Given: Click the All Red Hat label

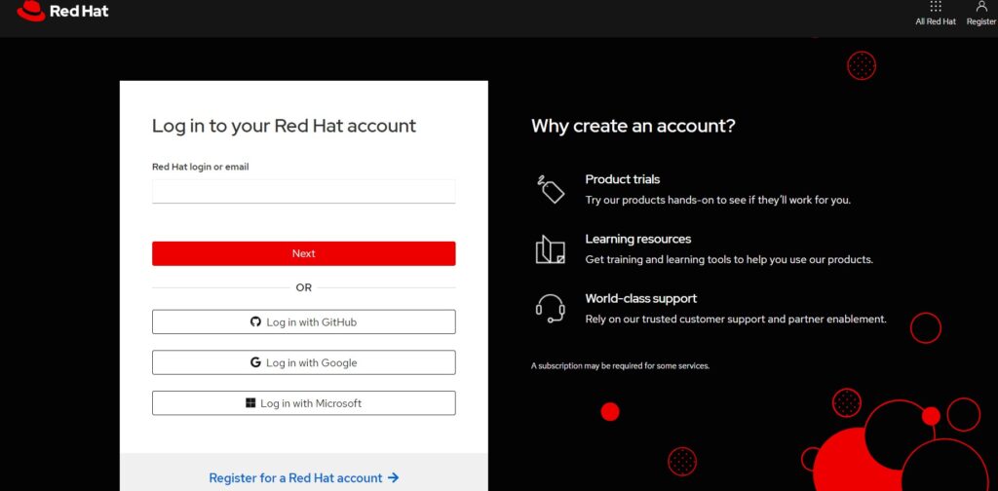Looking at the screenshot, I should [x=936, y=21].
